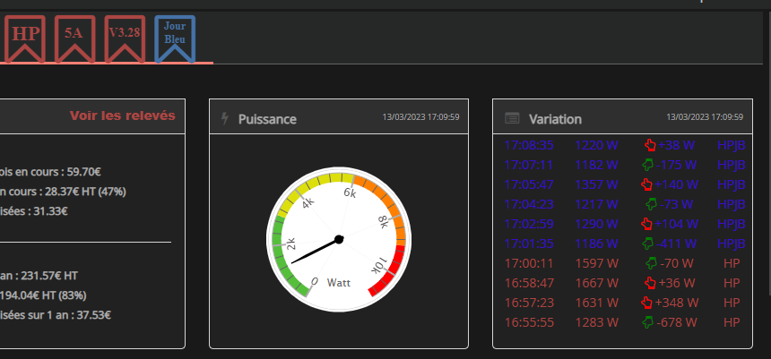Click the Variation panel title
The width and height of the screenshot is (771, 359).
[555, 119]
